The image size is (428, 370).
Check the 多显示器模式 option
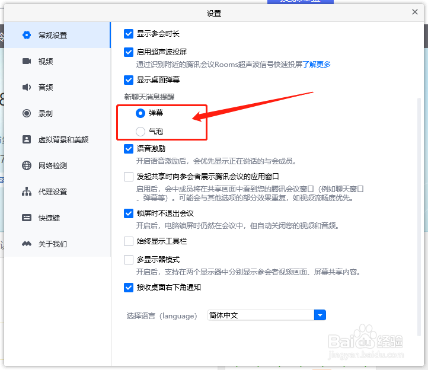pyautogui.click(x=129, y=260)
